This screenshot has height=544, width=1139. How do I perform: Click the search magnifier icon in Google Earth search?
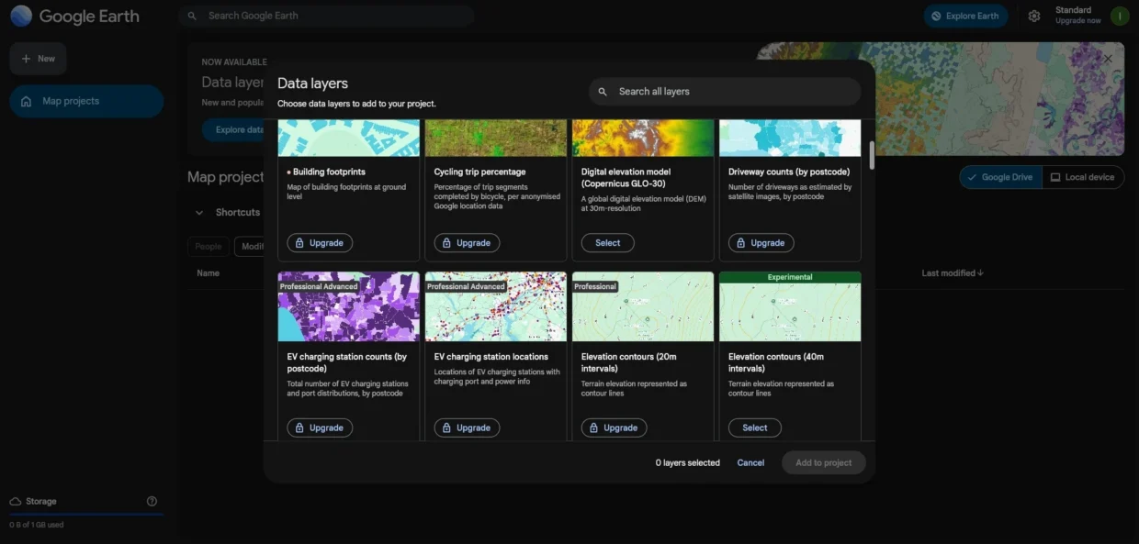pyautogui.click(x=192, y=16)
